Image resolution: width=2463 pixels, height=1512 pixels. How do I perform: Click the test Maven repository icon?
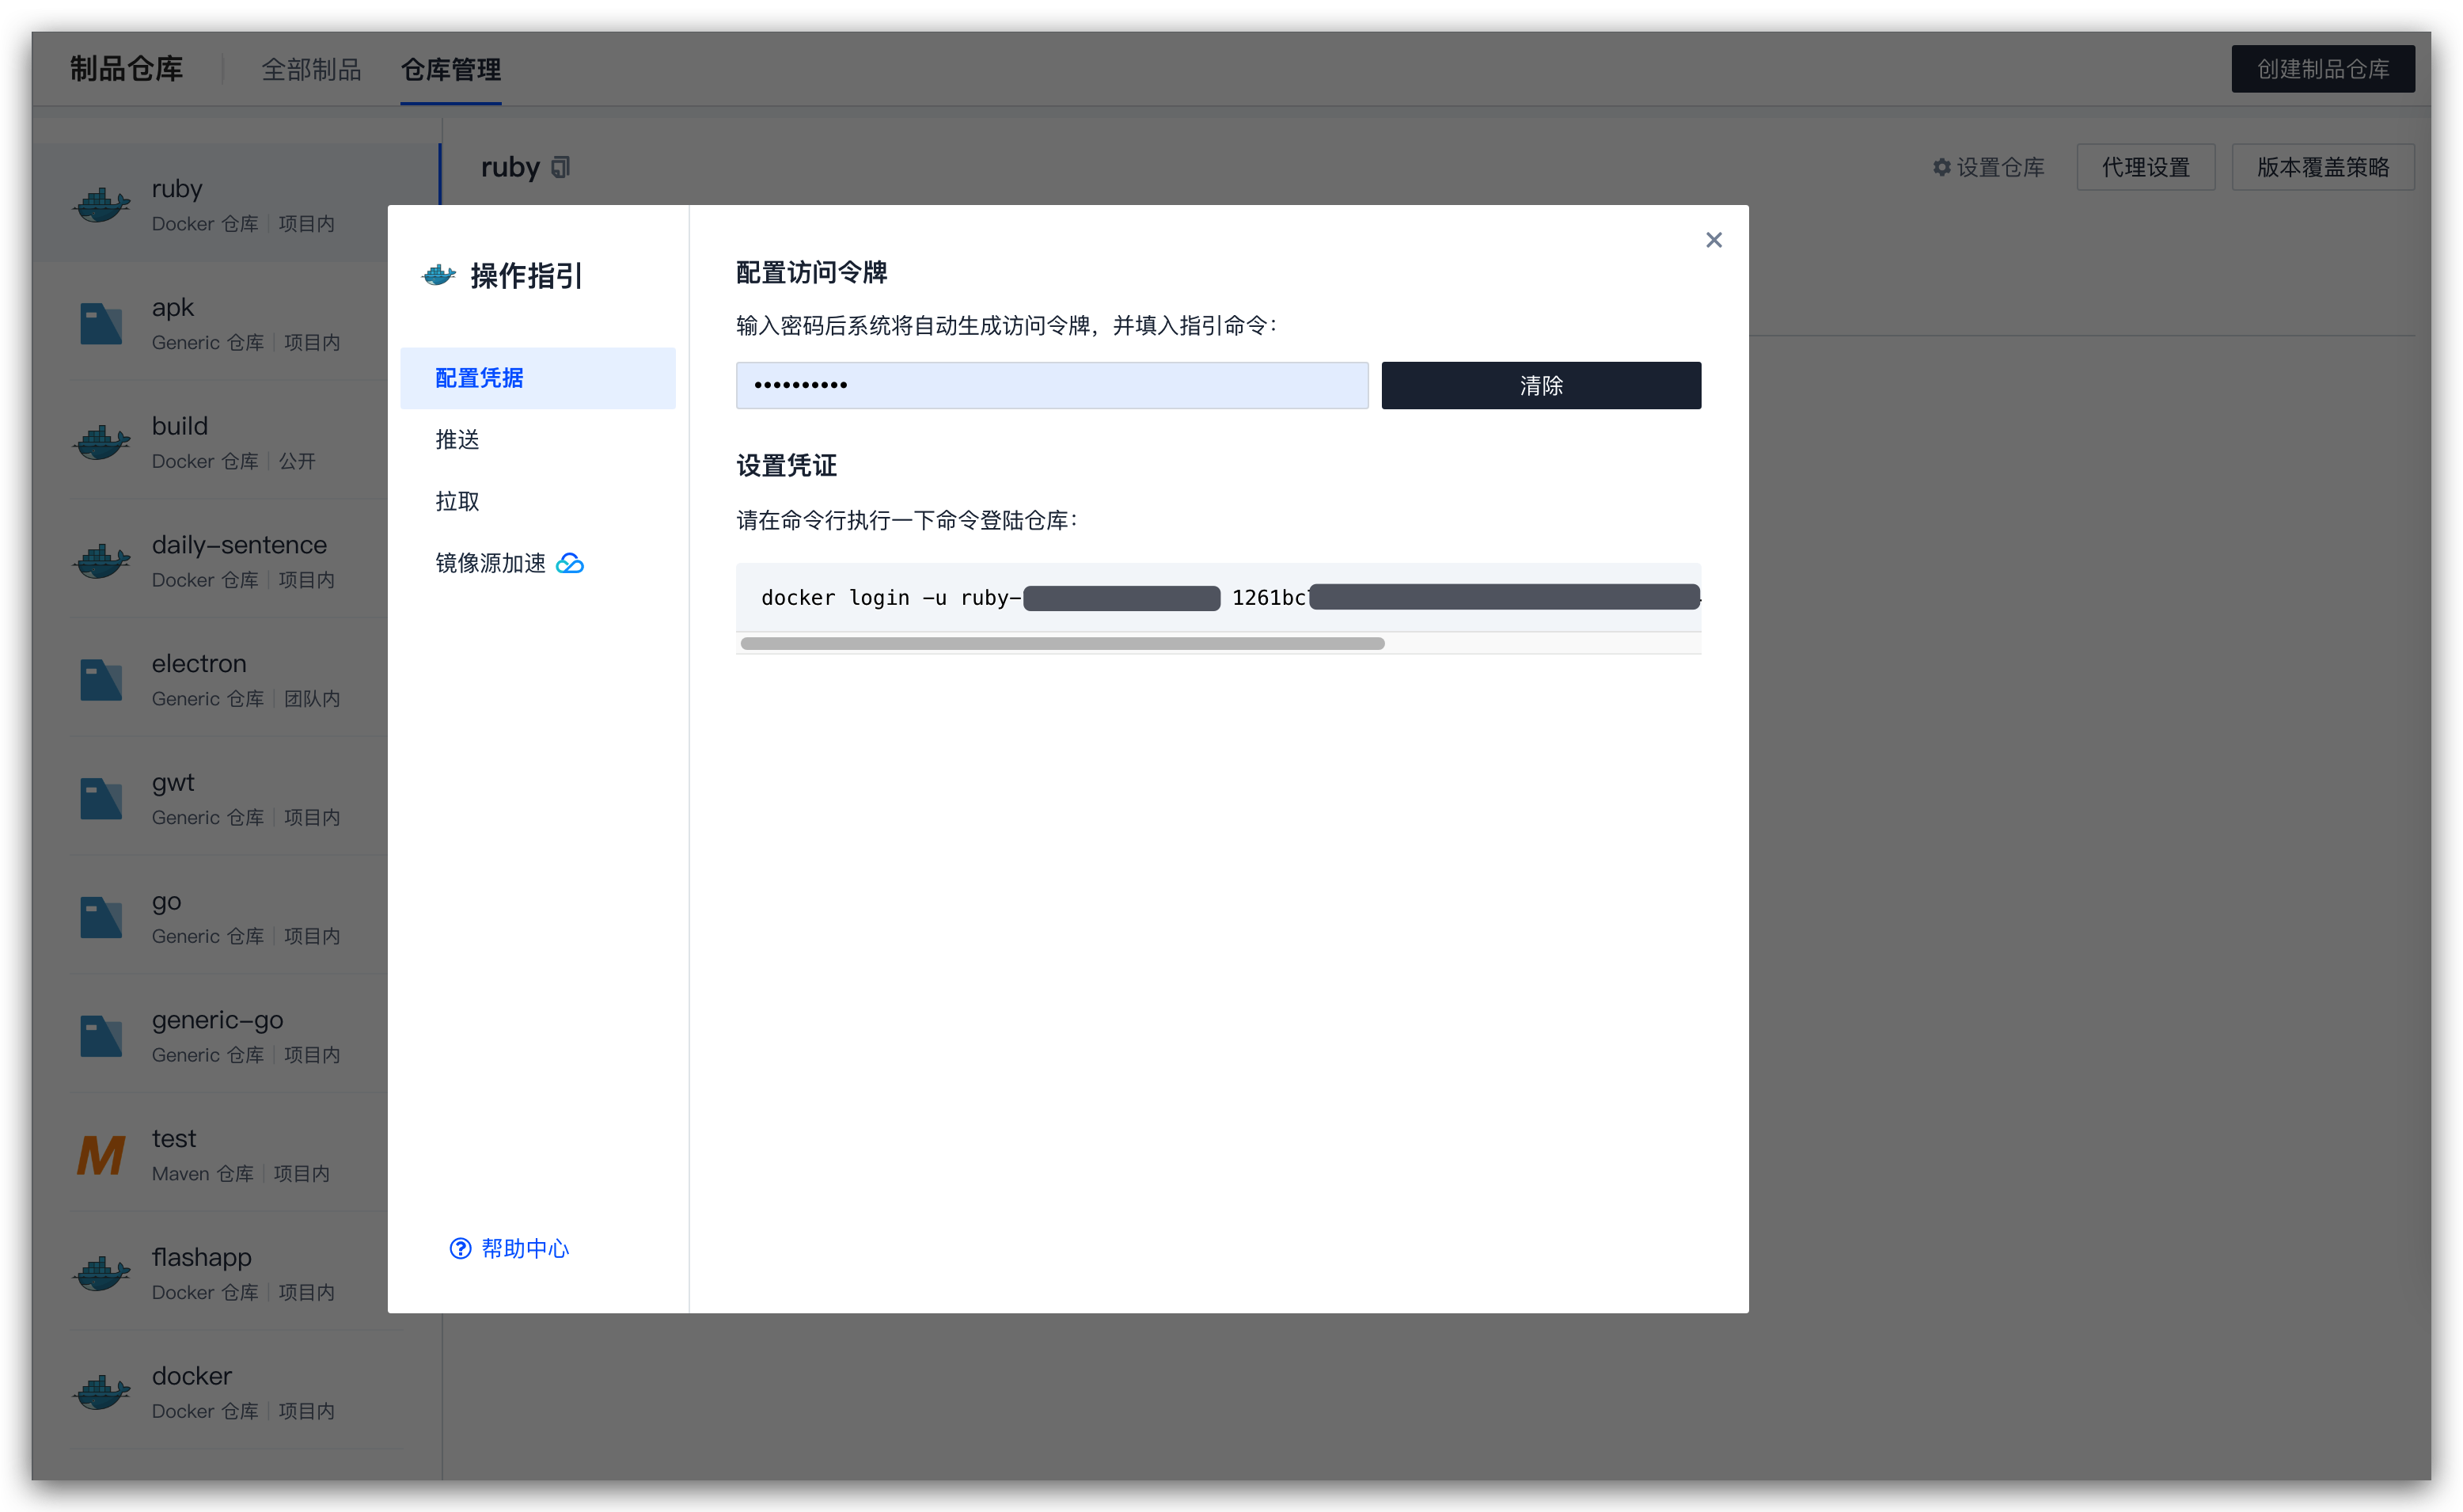click(x=101, y=1155)
